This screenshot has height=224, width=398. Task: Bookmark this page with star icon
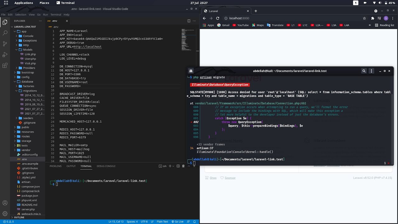[x=364, y=18]
